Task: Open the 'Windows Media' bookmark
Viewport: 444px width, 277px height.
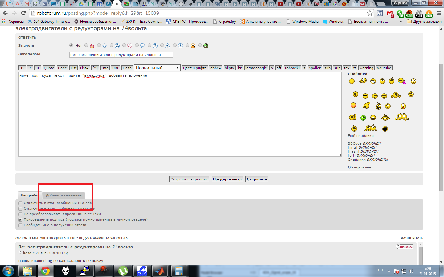Action: coord(302,22)
